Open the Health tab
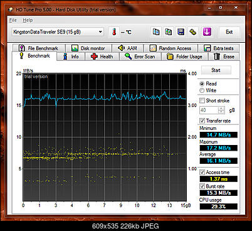Viewport: 252px width, 231px height. (102, 56)
